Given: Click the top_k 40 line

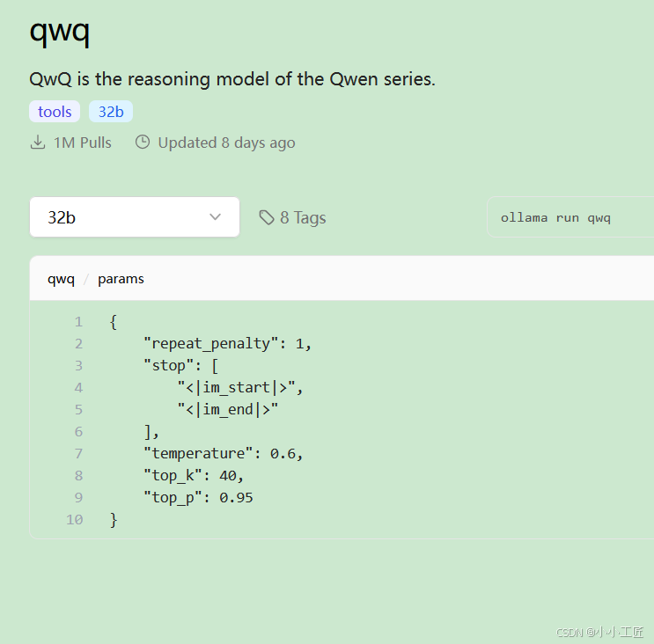Looking at the screenshot, I should click(x=193, y=475).
